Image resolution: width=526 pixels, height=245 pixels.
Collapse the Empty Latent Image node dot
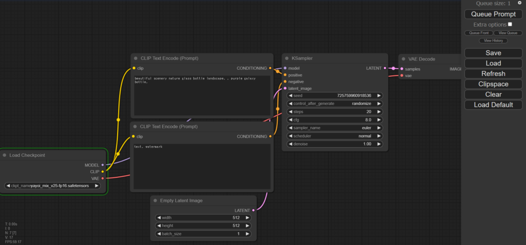[x=156, y=200]
